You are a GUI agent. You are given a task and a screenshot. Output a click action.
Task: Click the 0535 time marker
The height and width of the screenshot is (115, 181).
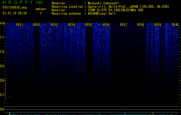(x=89, y=25)
